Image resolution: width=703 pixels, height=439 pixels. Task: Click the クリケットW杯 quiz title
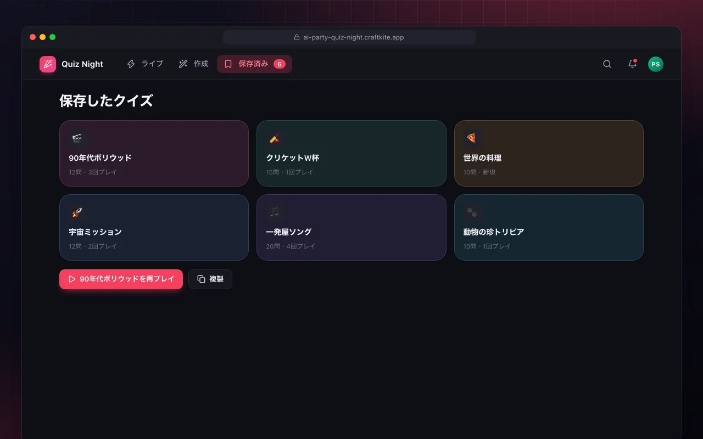[x=293, y=158]
